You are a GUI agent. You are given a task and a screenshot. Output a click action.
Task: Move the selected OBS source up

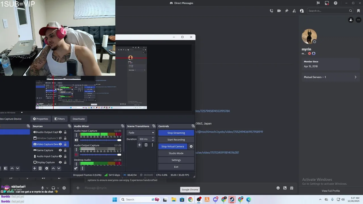[53, 168]
